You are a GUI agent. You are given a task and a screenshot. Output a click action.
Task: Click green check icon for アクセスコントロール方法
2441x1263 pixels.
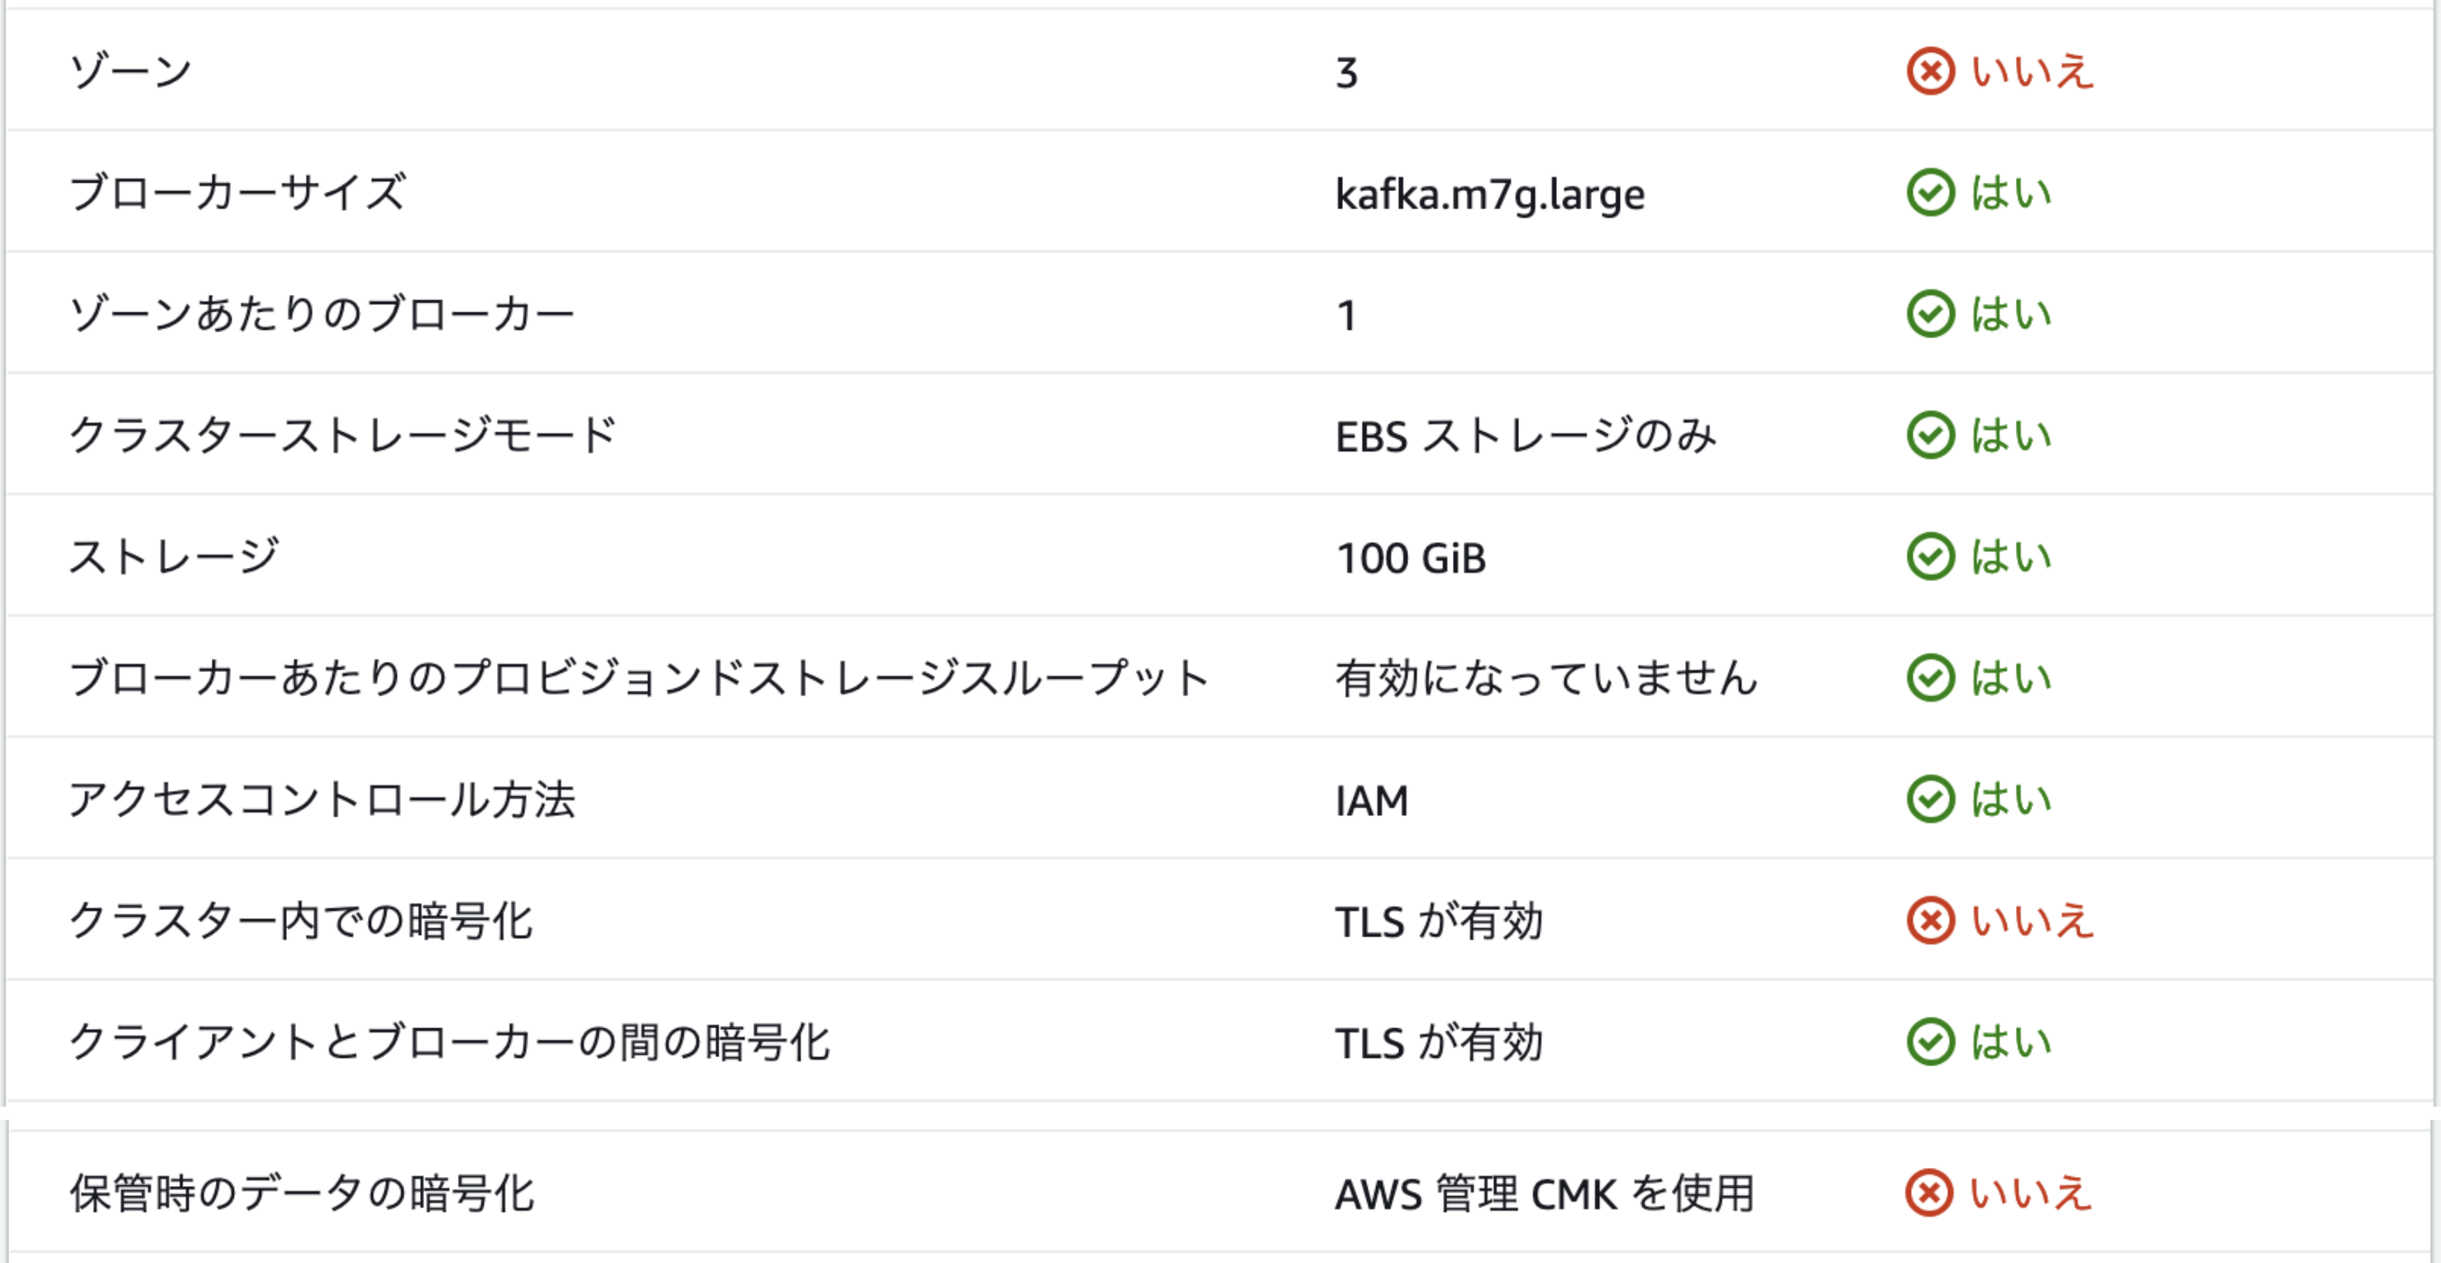tap(1930, 798)
